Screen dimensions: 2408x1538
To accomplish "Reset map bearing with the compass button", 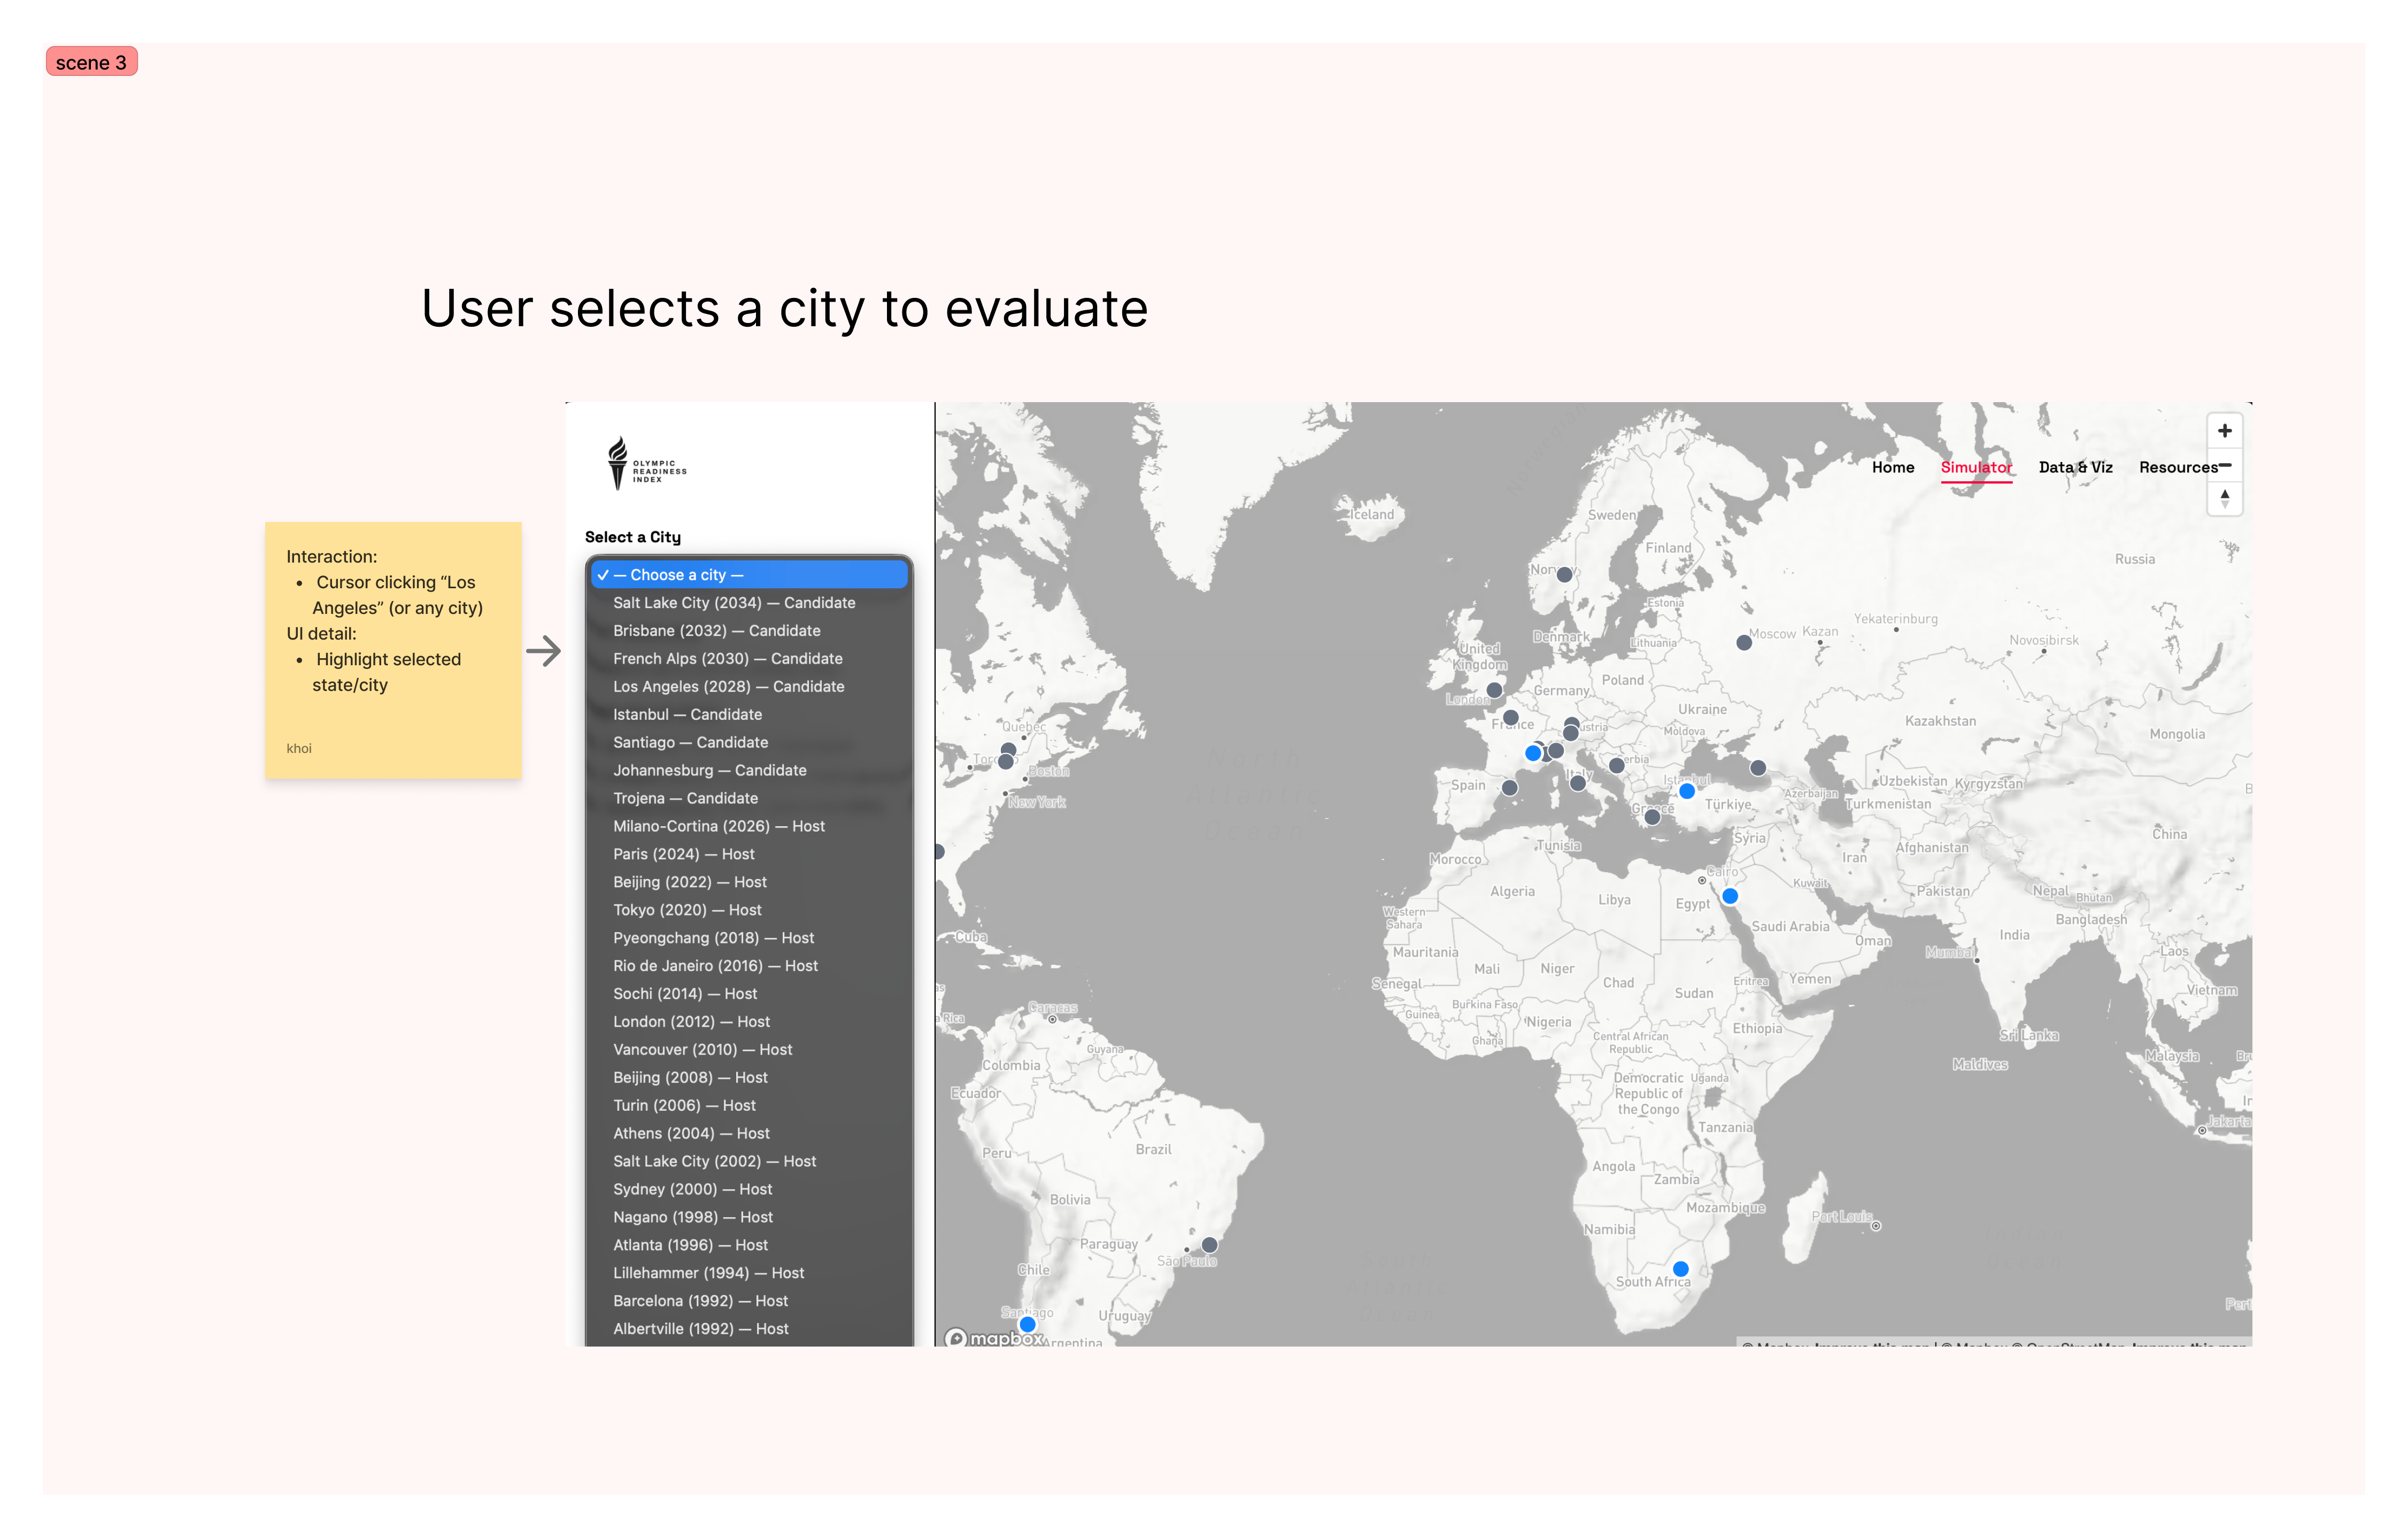I will pos(2224,499).
